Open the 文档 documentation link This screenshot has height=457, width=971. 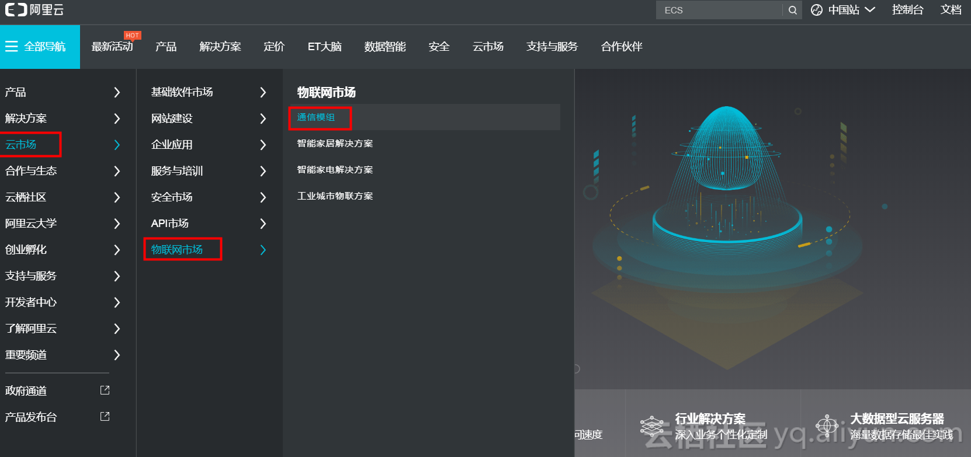tap(951, 10)
